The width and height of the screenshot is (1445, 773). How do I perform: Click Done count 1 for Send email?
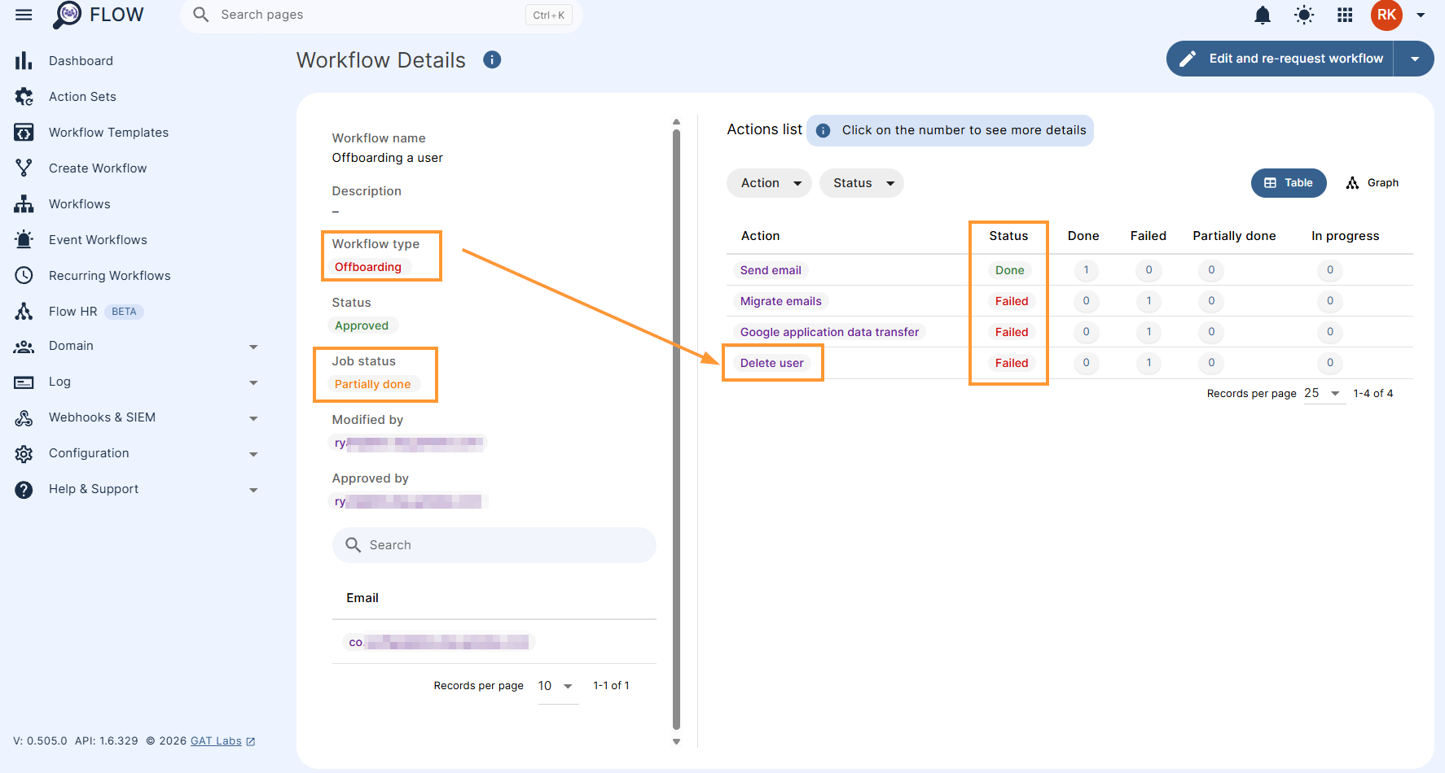click(x=1086, y=270)
